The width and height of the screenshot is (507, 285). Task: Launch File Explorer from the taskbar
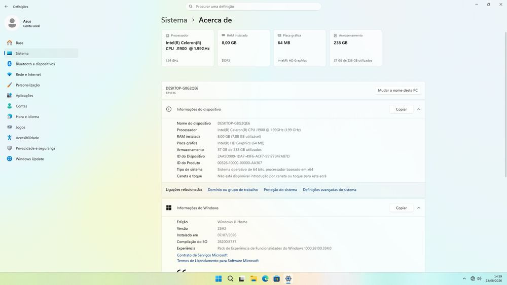(253, 278)
